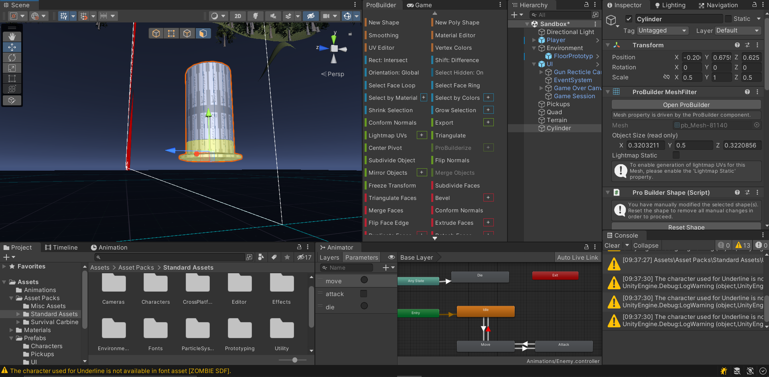Open the Layer dropdown showing Default
This screenshot has width=769, height=377.
coord(738,30)
